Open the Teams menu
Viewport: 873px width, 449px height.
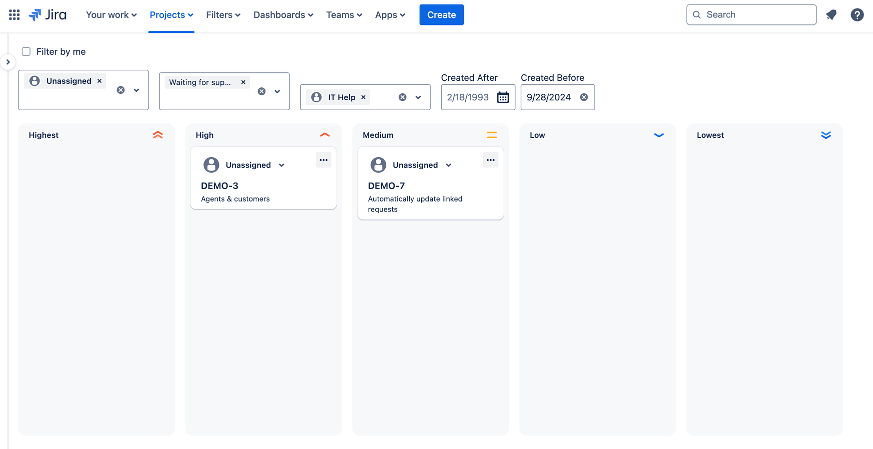click(344, 15)
